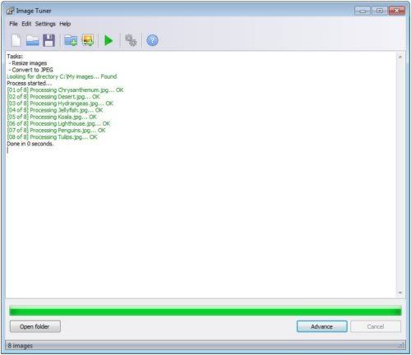Click Processing Koala.jpg log line
The width and height of the screenshot is (411, 355).
tap(52, 117)
